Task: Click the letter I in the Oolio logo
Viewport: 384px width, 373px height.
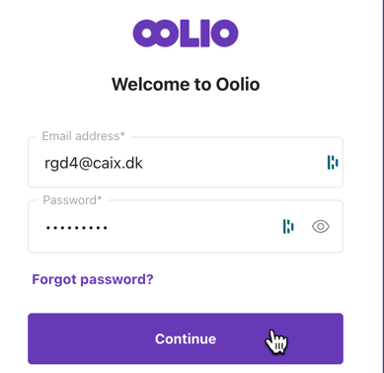Action: (x=204, y=34)
